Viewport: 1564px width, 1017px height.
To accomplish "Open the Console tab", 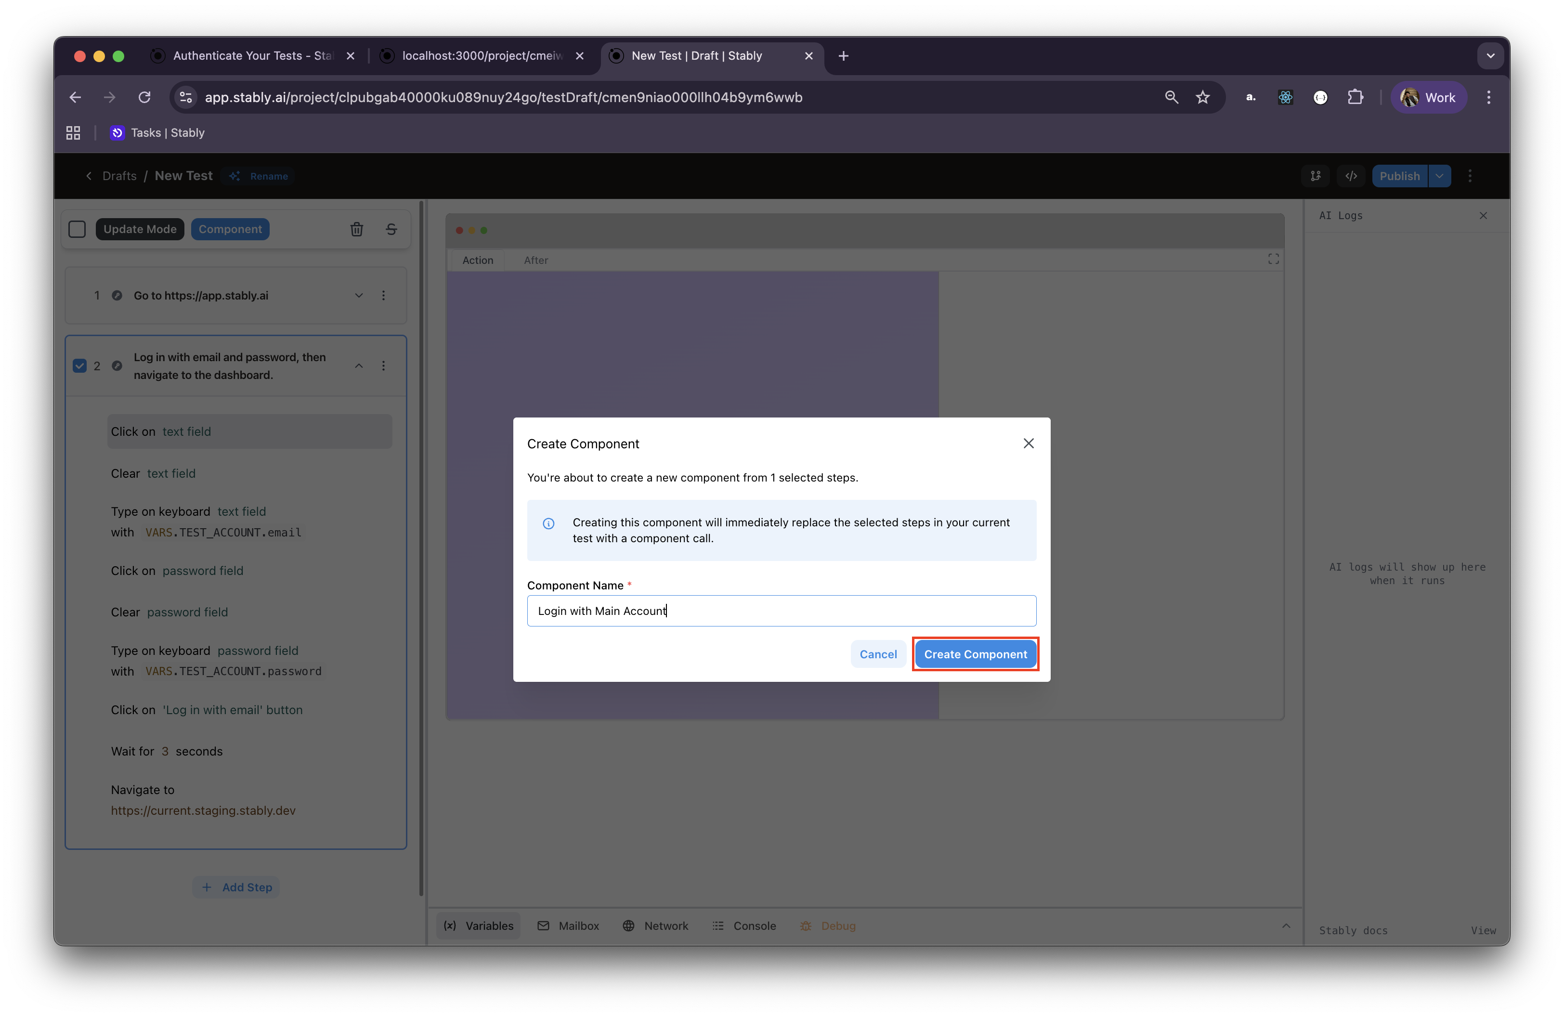I will tap(744, 925).
